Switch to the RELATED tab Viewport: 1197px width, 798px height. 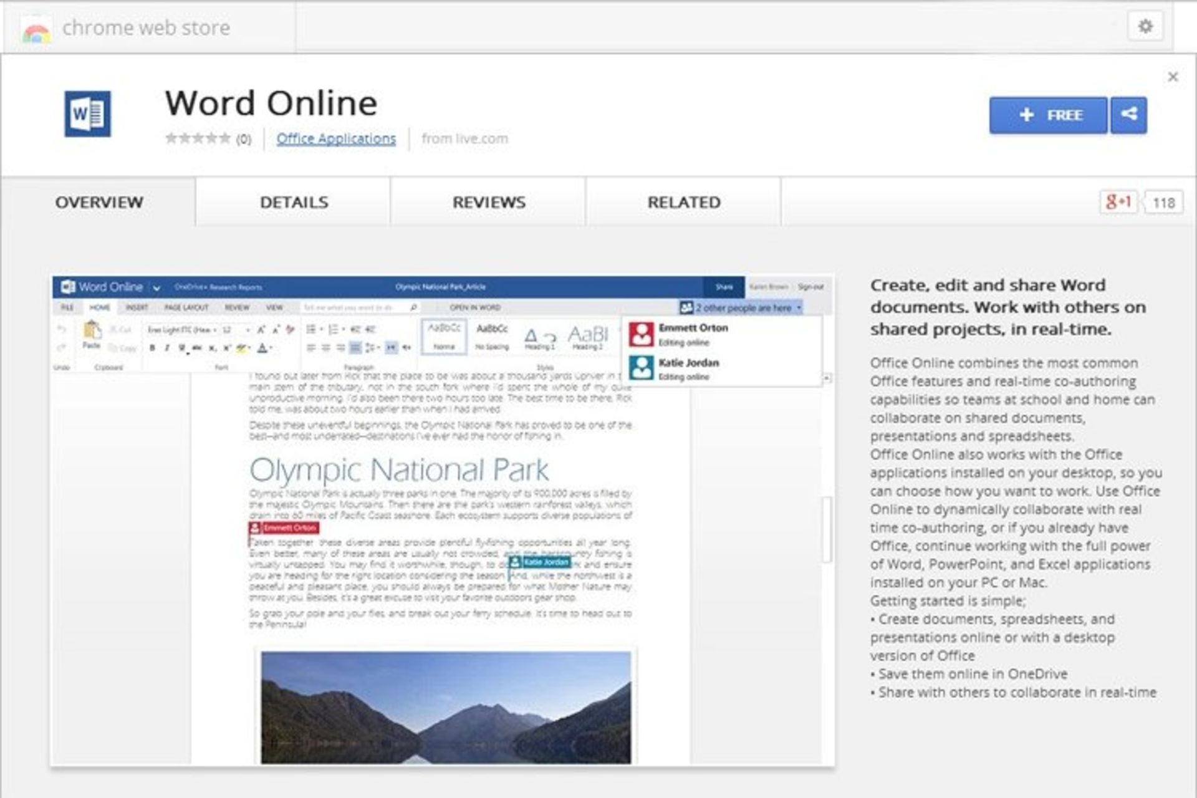click(x=684, y=202)
